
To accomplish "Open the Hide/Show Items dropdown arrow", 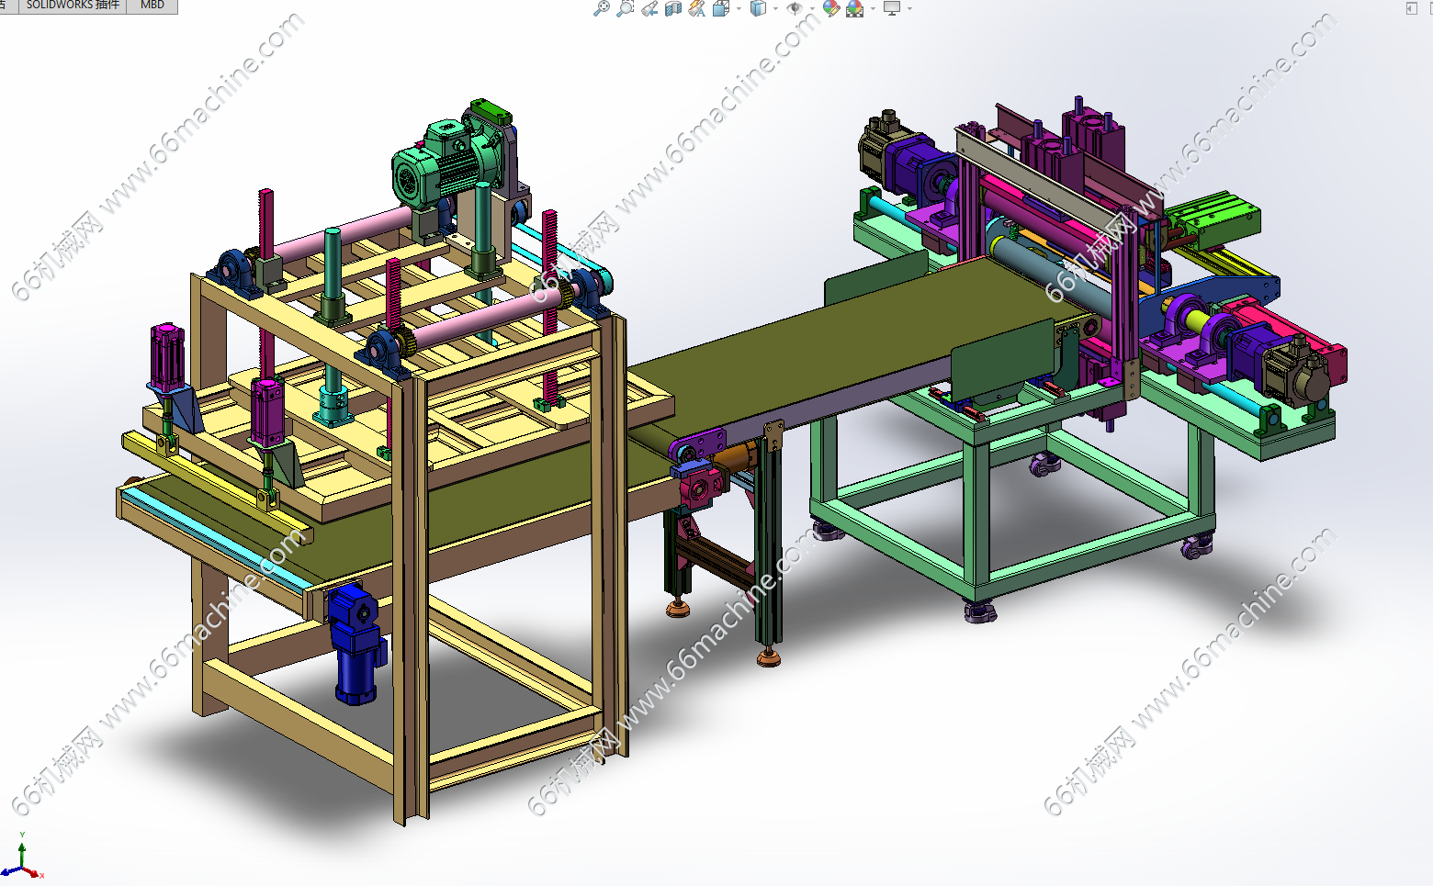I will point(812,9).
